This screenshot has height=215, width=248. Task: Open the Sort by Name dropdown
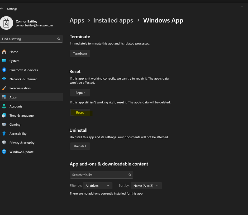(146, 186)
